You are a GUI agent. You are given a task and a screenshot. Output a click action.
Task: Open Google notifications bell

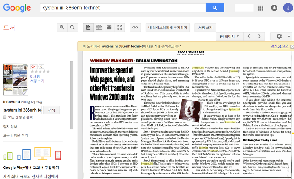click(274, 8)
